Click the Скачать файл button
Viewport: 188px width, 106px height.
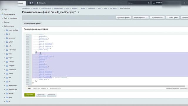click(172, 18)
